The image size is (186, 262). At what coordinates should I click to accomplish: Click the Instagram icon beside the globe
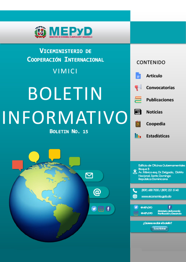coord(101,209)
